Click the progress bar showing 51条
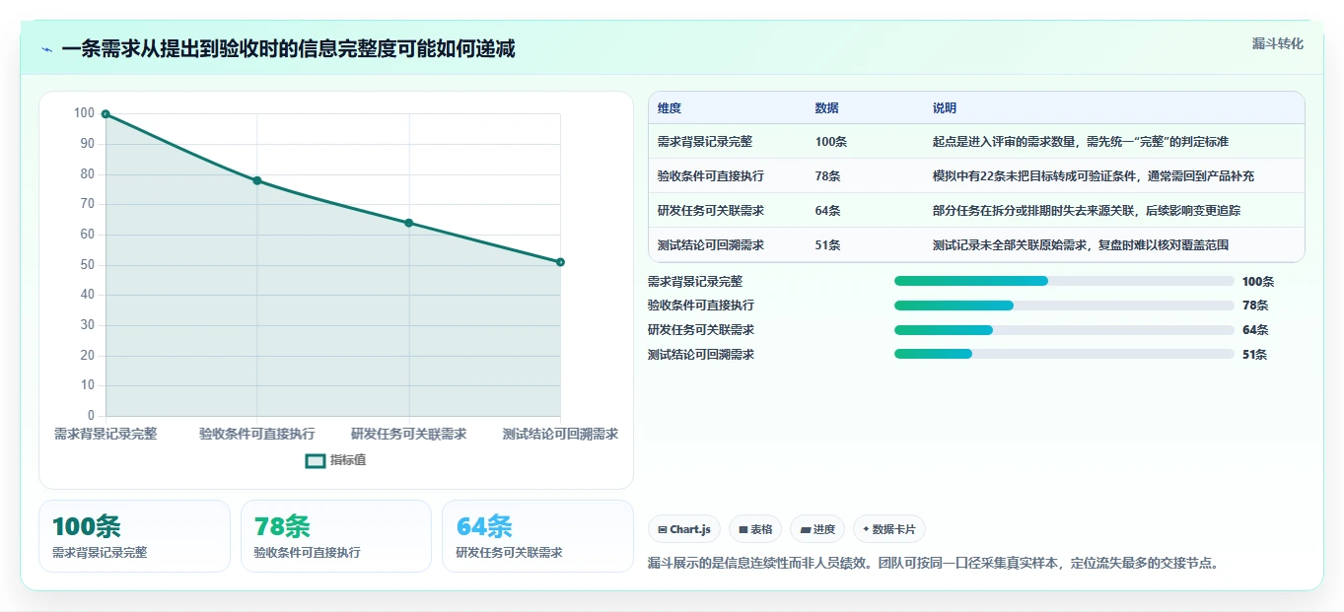This screenshot has width=1344, height=612. click(x=1064, y=355)
